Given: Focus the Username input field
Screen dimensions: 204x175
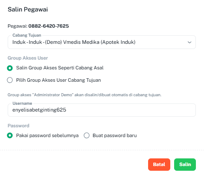Looking at the screenshot, I should click(102, 110).
